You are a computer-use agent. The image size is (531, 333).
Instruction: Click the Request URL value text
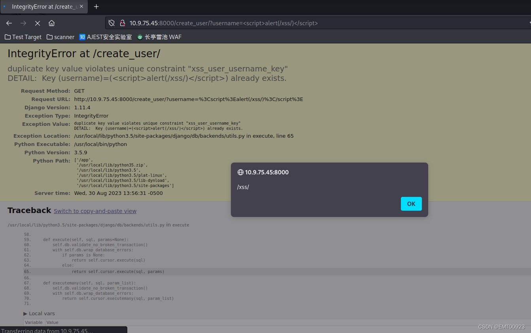pos(189,99)
